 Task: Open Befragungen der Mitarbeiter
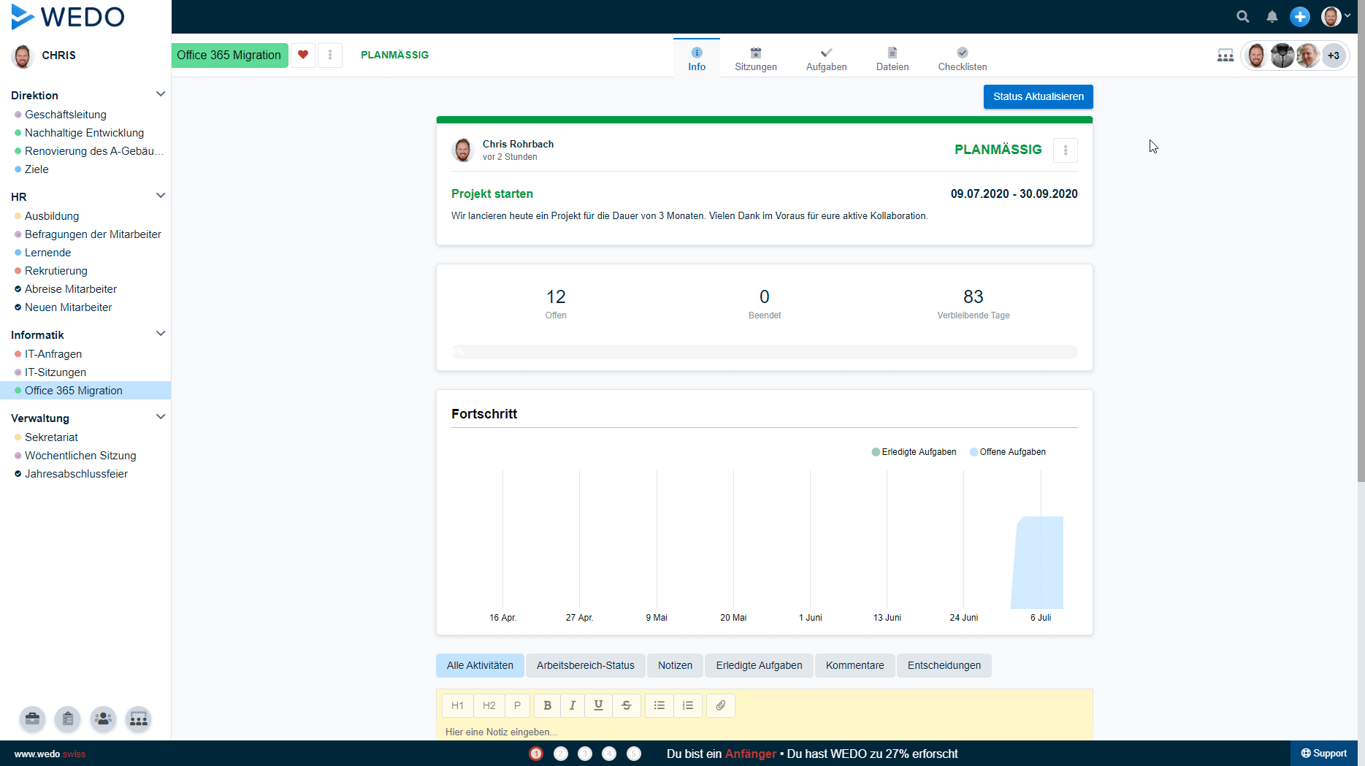pyautogui.click(x=93, y=234)
